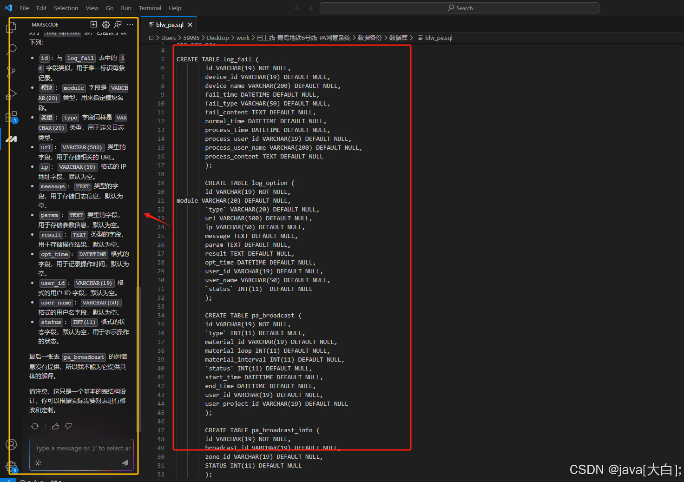Viewport: 684px width, 482px height.
Task: Open the Run and Debug view
Action: pos(11,94)
